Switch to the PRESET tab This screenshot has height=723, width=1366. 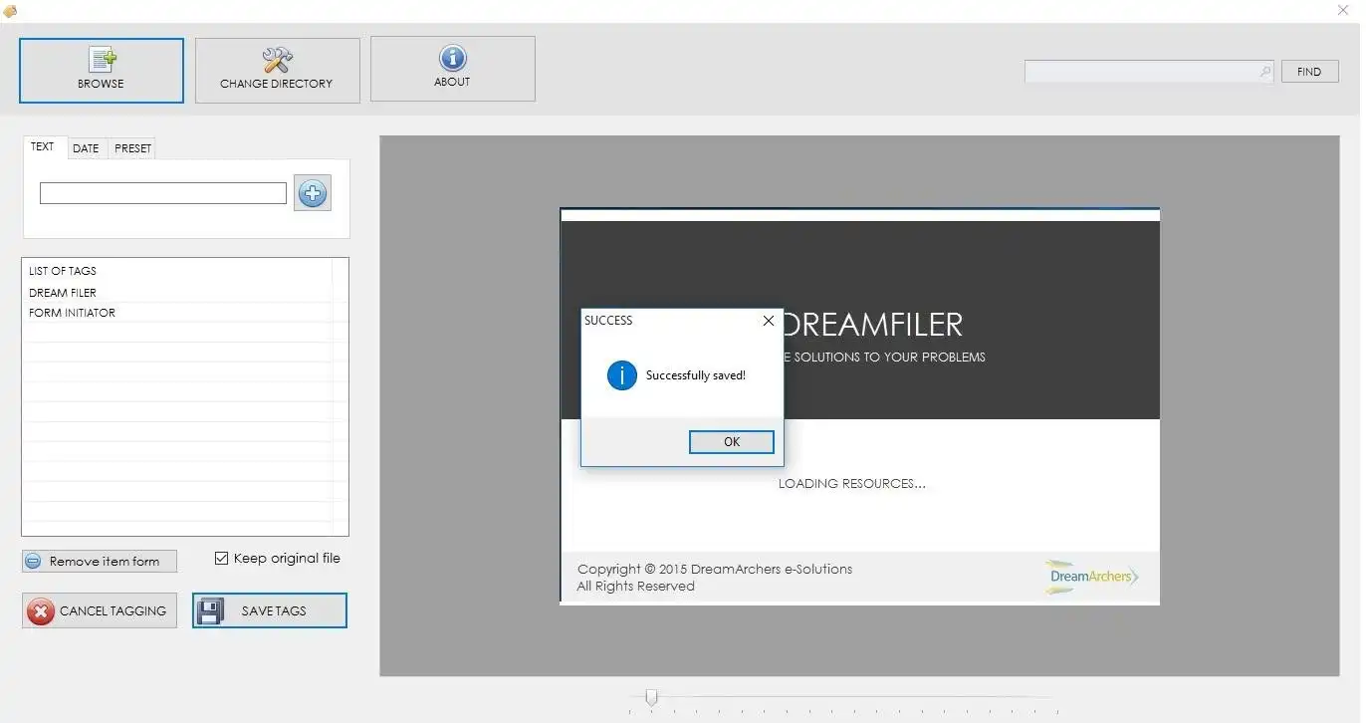pos(132,148)
